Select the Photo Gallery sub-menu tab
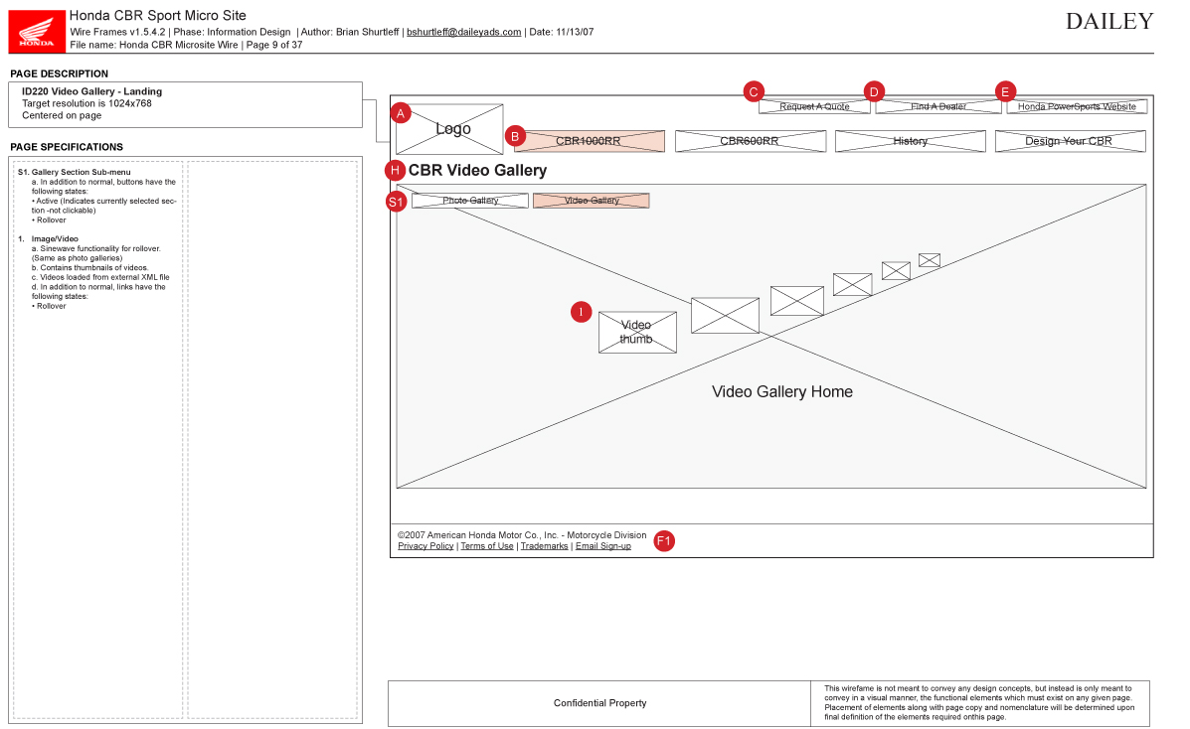This screenshot has width=1190, height=729. tap(470, 201)
